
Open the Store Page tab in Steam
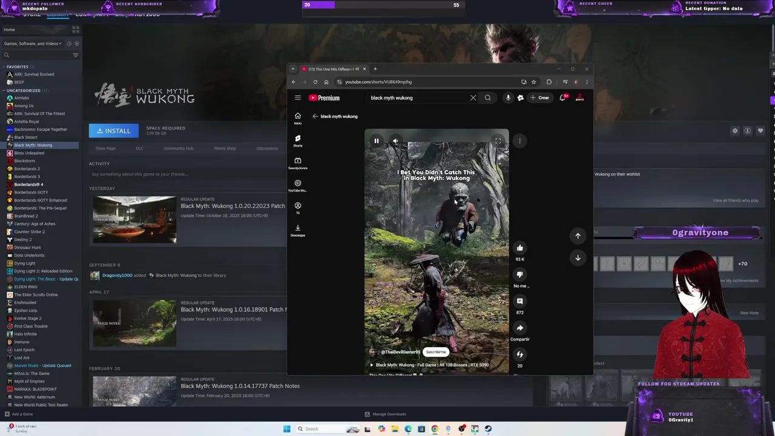point(105,148)
